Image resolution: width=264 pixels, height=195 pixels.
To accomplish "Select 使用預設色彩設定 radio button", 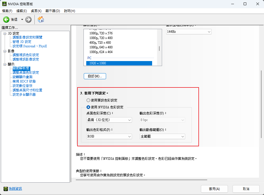I will (x=88, y=100).
